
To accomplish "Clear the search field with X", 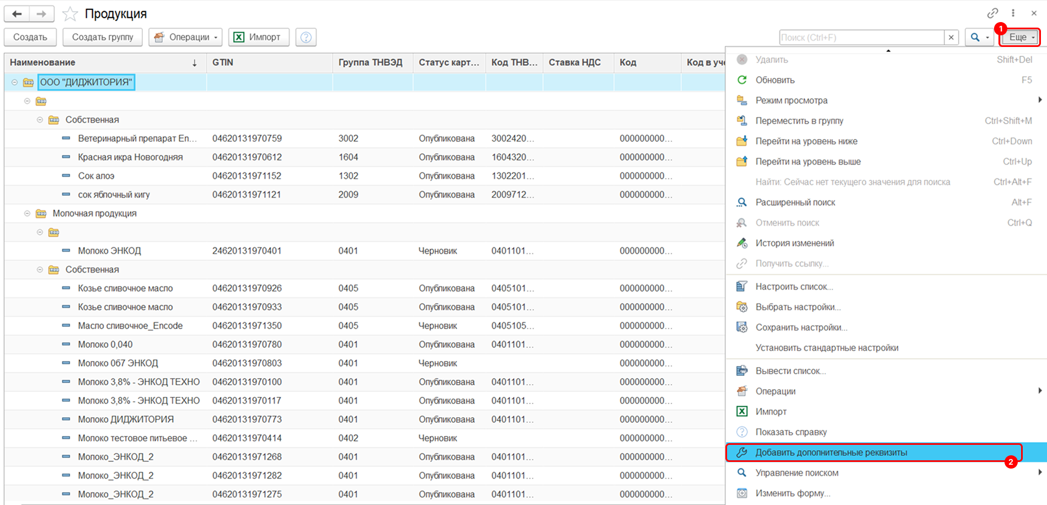I will click(951, 37).
